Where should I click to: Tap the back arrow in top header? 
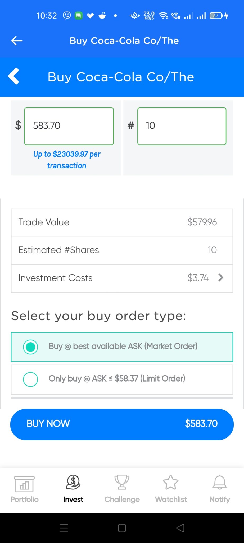(x=17, y=41)
